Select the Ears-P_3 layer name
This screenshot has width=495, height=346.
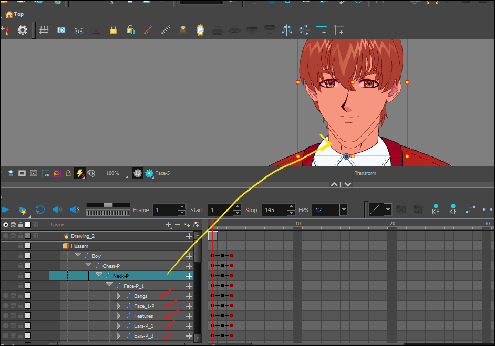143,336
